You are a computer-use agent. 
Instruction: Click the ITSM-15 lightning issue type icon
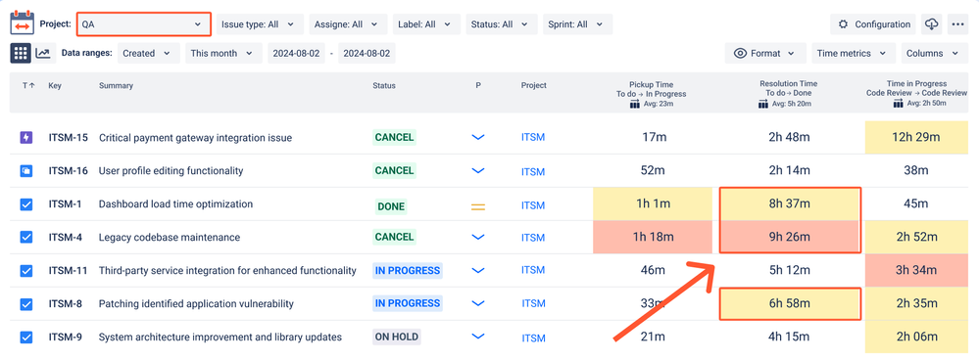click(26, 137)
